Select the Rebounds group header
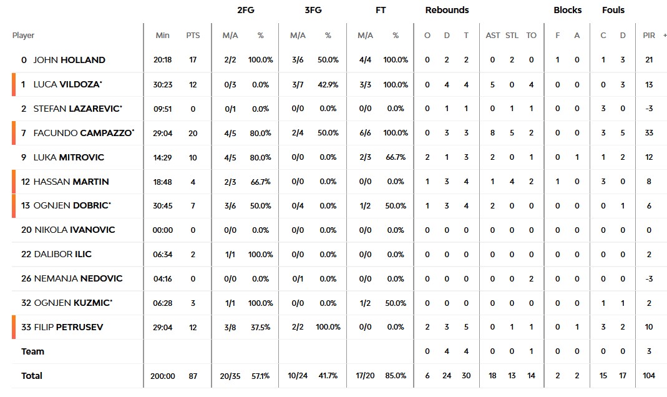This screenshot has width=667, height=397. [447, 10]
